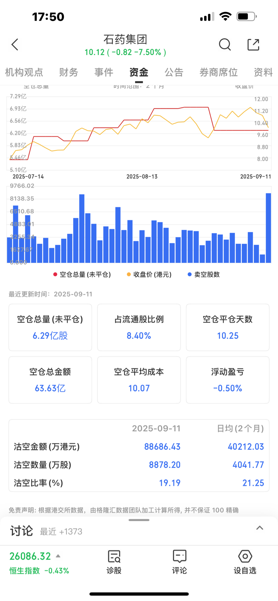Tap the daily average value 40212.03

tap(246, 447)
